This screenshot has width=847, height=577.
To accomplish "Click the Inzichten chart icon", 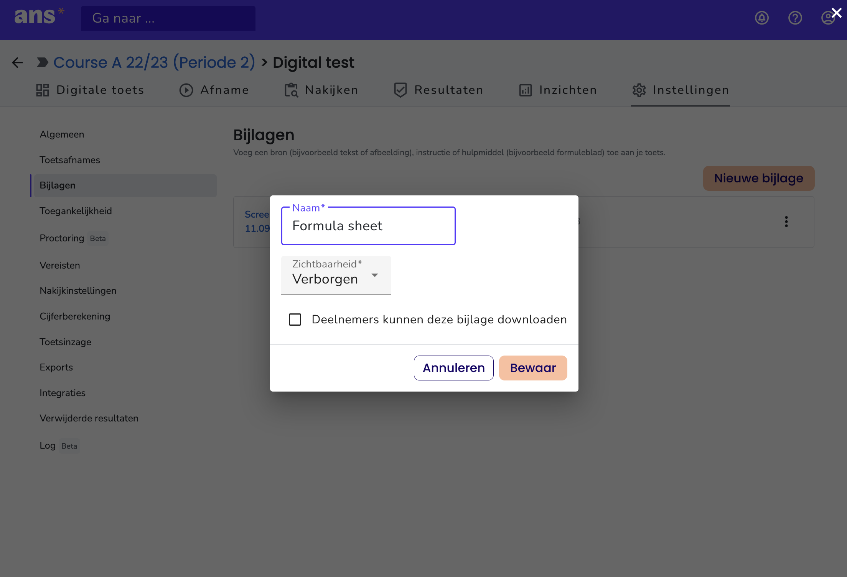I will pyautogui.click(x=526, y=90).
